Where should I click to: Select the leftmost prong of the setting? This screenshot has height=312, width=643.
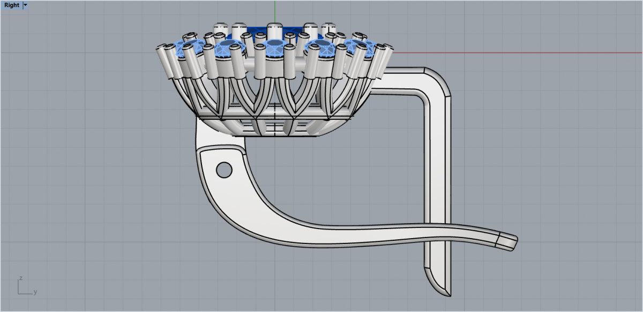165,58
